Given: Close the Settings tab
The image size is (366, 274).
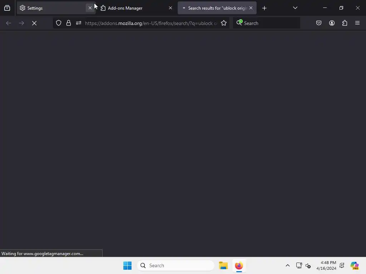Looking at the screenshot, I should click(x=90, y=8).
